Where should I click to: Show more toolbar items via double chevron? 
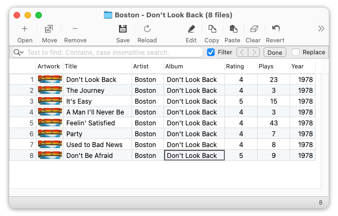(321, 29)
